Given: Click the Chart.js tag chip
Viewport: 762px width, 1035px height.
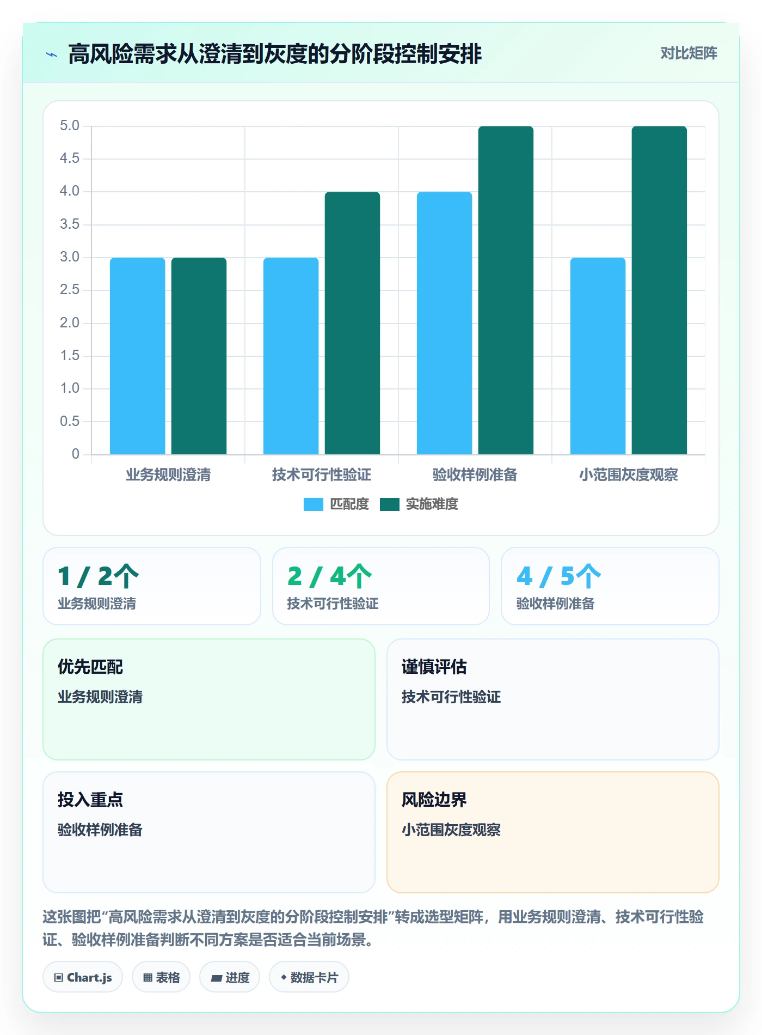Looking at the screenshot, I should [83, 977].
